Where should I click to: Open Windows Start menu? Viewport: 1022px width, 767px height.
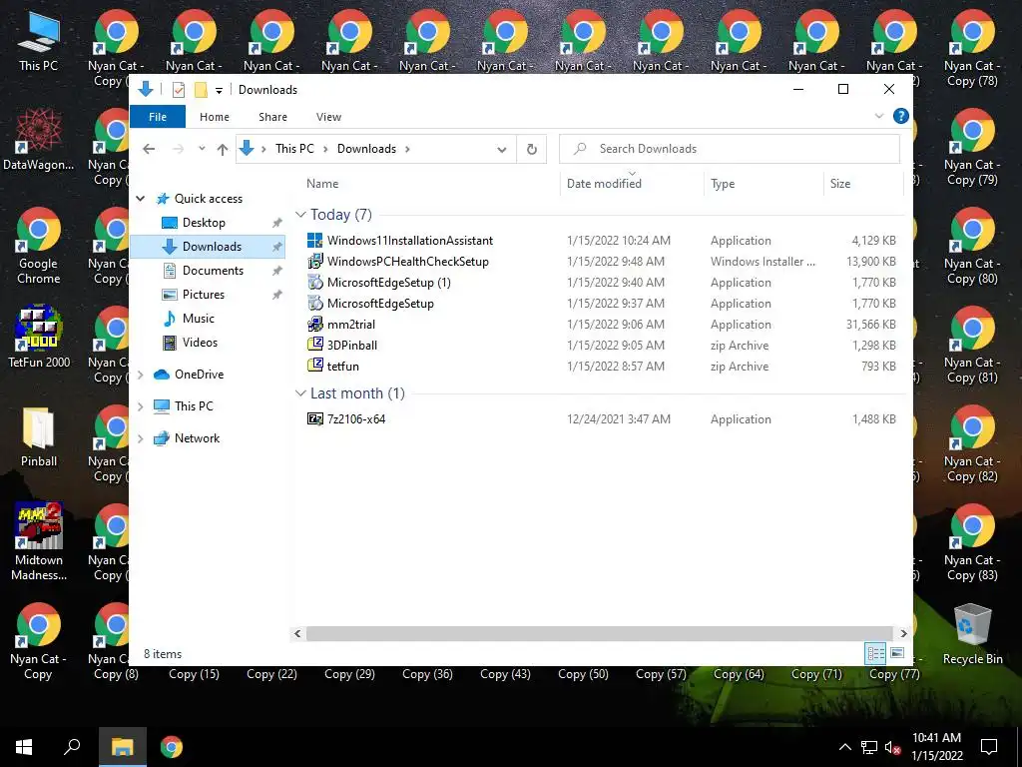[24, 747]
